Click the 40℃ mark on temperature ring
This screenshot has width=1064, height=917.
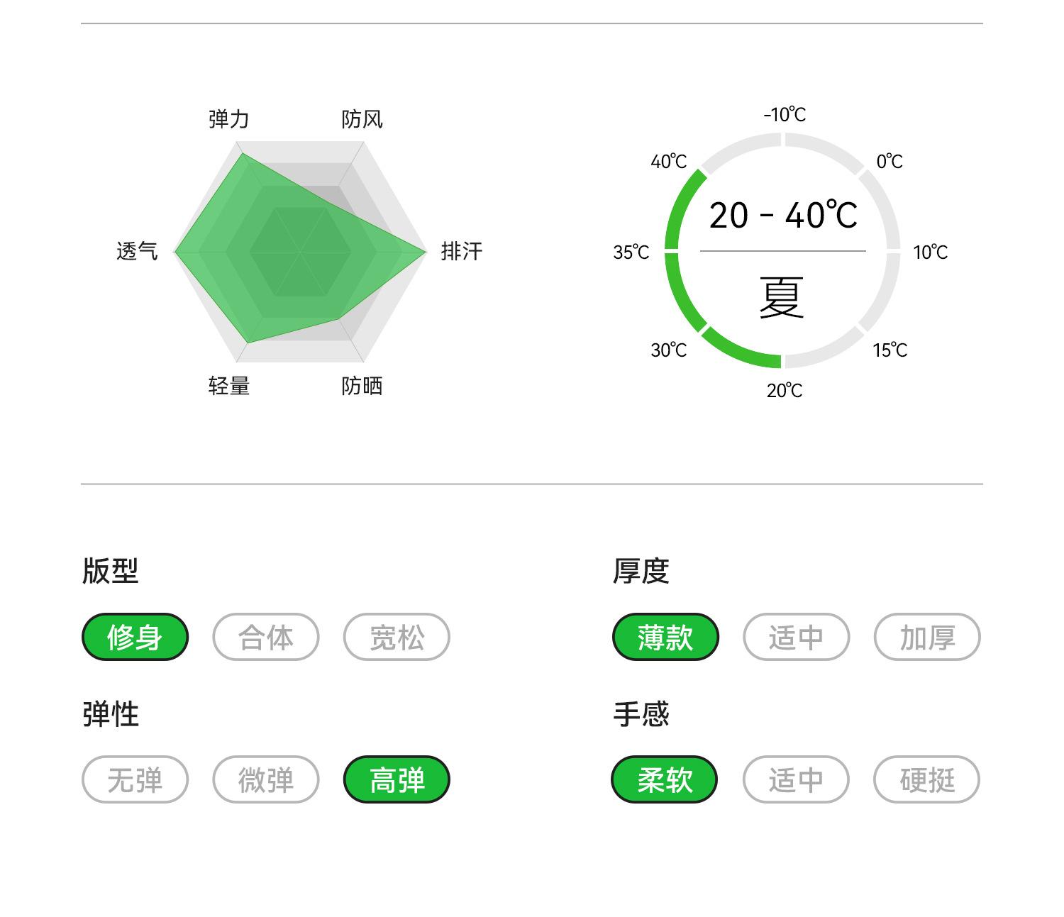(669, 162)
